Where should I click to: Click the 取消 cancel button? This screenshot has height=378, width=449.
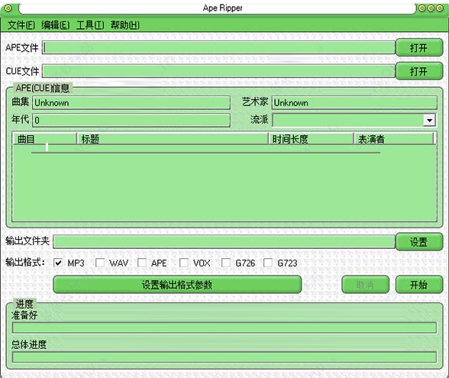[365, 285]
